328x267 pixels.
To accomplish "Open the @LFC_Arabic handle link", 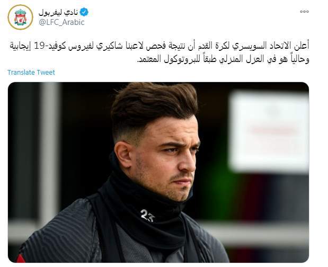I will point(61,22).
